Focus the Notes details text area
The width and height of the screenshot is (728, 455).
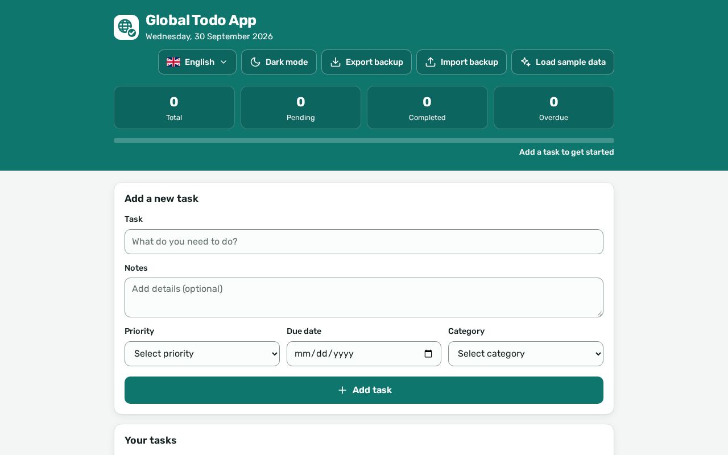364,297
